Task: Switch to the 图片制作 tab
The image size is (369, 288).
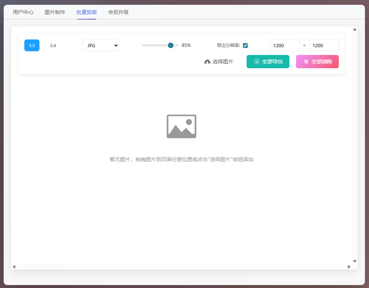Action: 55,12
